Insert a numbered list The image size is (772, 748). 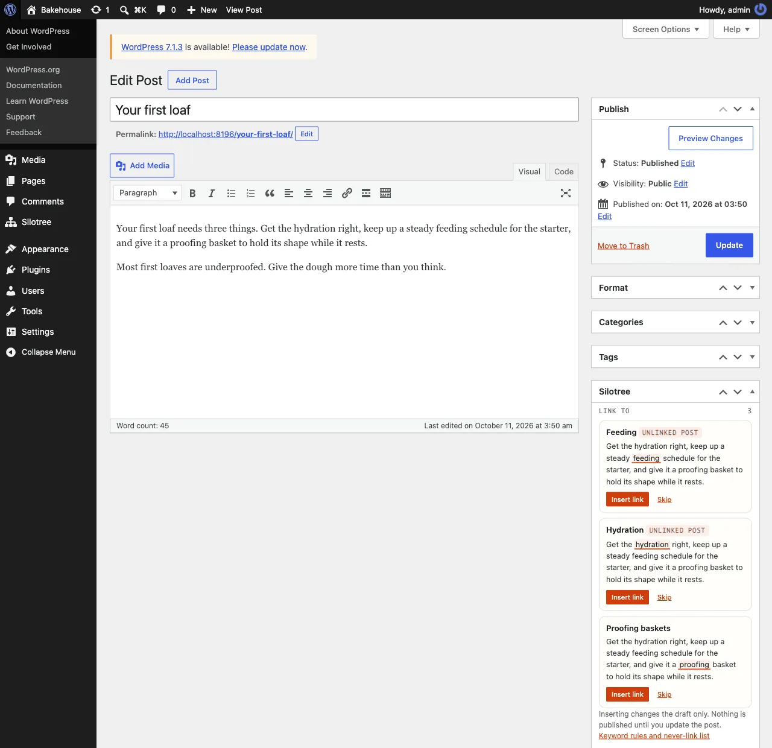250,193
